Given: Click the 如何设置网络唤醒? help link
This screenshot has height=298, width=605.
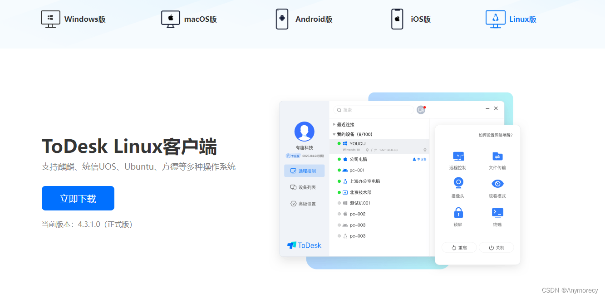Looking at the screenshot, I should (x=495, y=135).
